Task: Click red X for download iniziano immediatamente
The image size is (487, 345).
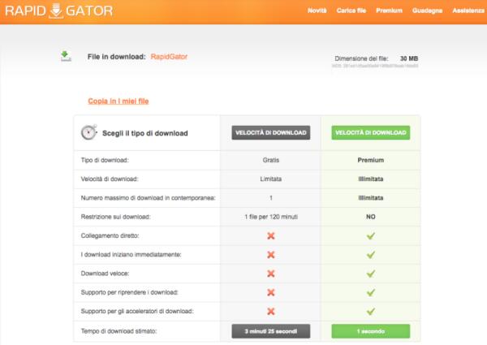Action: click(x=272, y=255)
